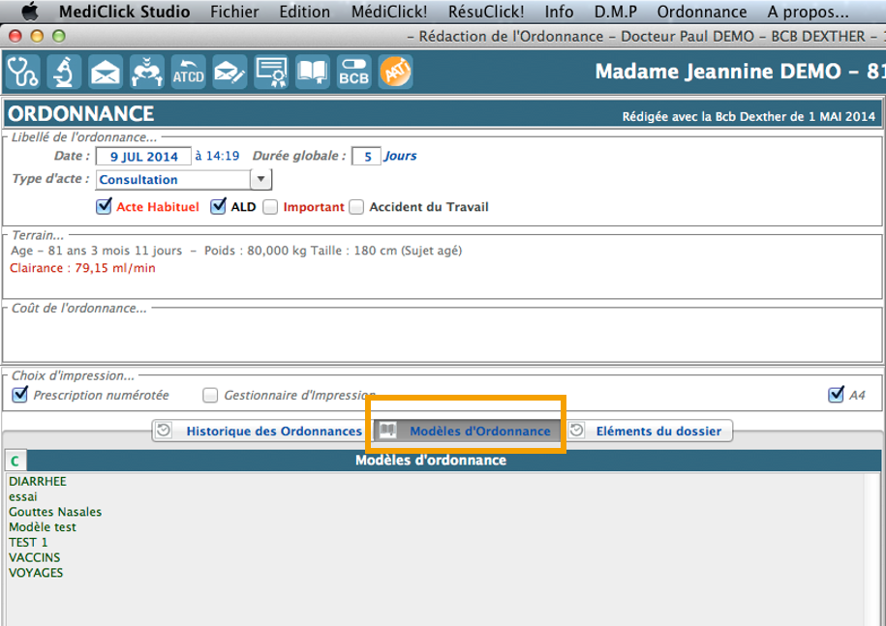This screenshot has width=886, height=626.
Task: Select the DIARRHEE model
Action: coord(38,482)
